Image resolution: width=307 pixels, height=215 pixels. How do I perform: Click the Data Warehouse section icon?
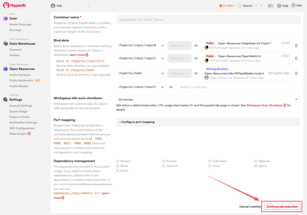coord(5,44)
